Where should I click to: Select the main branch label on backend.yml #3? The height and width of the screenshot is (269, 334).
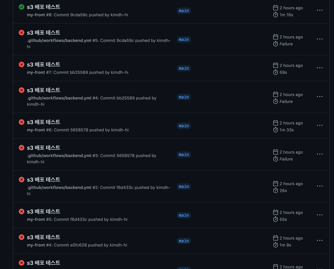(184, 155)
